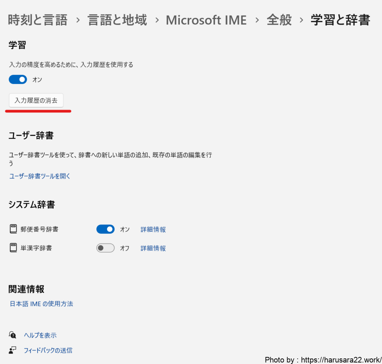Screen dimensions: 382x364
Task: Navigate to 言語と地域 in breadcrumb
Action: pyautogui.click(x=117, y=20)
